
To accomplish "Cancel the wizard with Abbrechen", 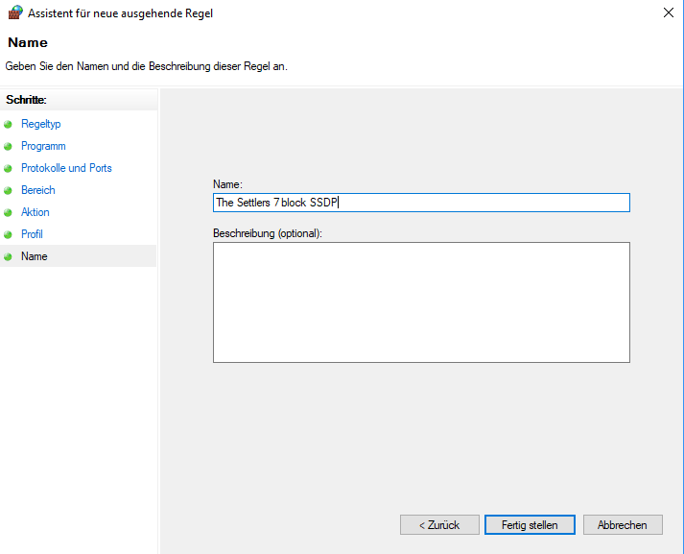I will point(622,525).
